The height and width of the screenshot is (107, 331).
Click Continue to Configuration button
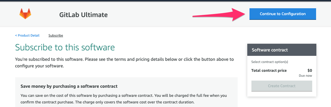point(283,14)
